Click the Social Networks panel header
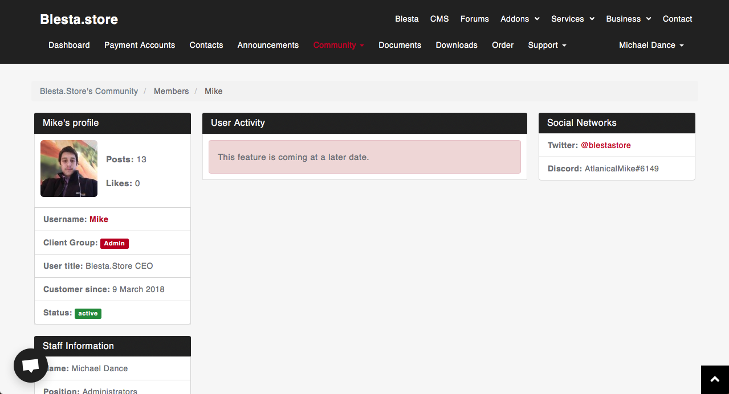This screenshot has height=394, width=729. click(x=617, y=123)
